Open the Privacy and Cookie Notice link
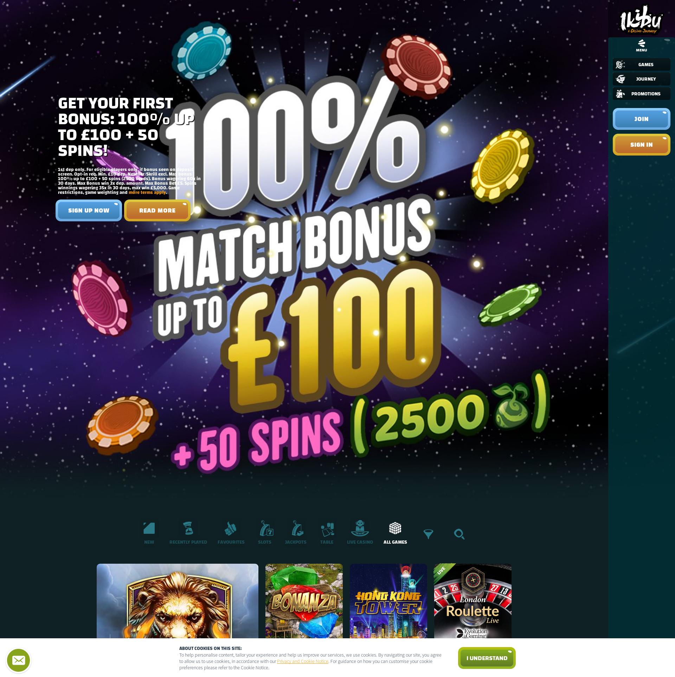 tap(302, 662)
